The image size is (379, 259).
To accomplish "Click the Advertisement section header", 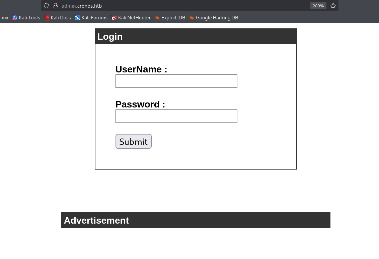I will pos(196,220).
